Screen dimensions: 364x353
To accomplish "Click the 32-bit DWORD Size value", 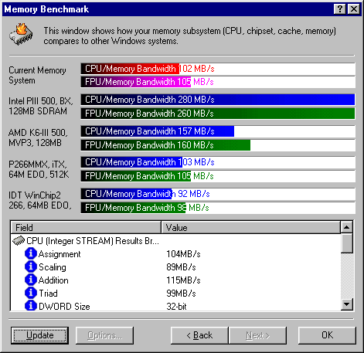I will (176, 307).
